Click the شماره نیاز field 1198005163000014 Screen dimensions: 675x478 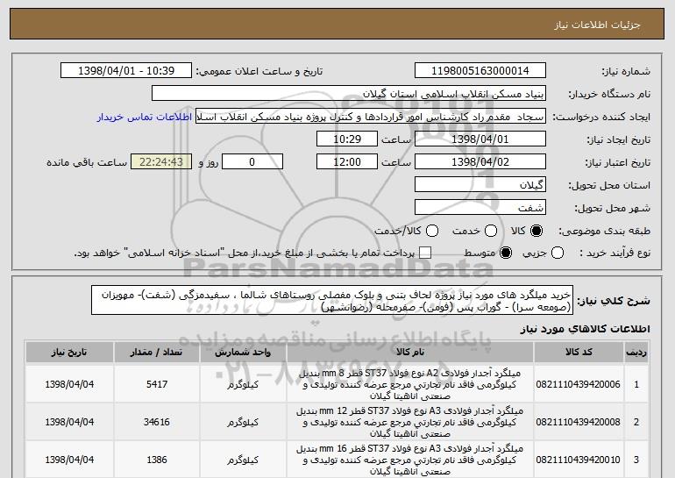[x=480, y=71]
